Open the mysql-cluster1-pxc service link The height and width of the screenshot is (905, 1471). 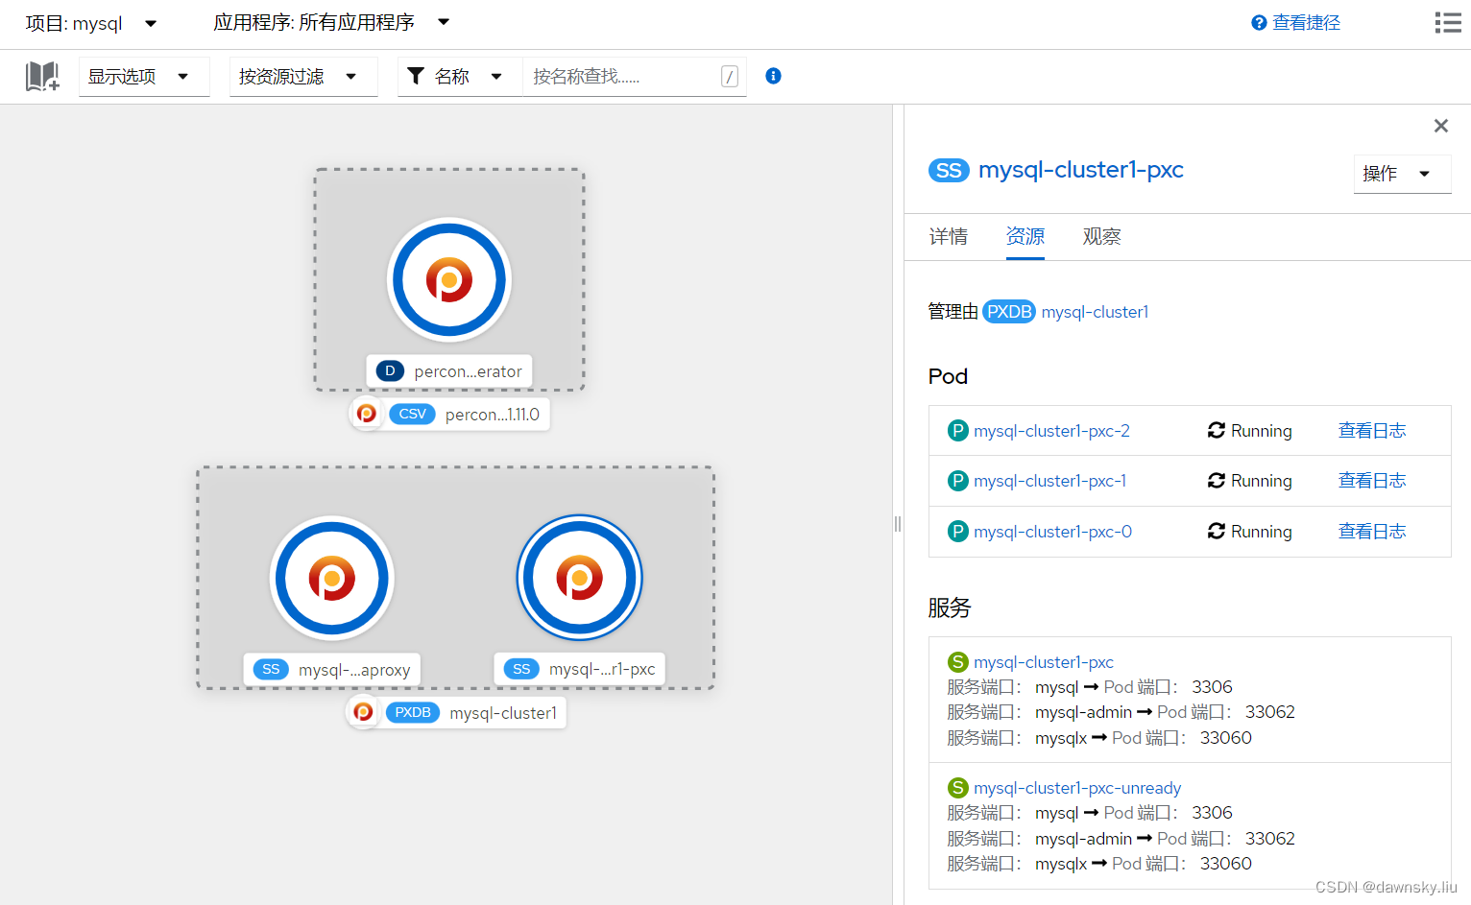point(1044,662)
